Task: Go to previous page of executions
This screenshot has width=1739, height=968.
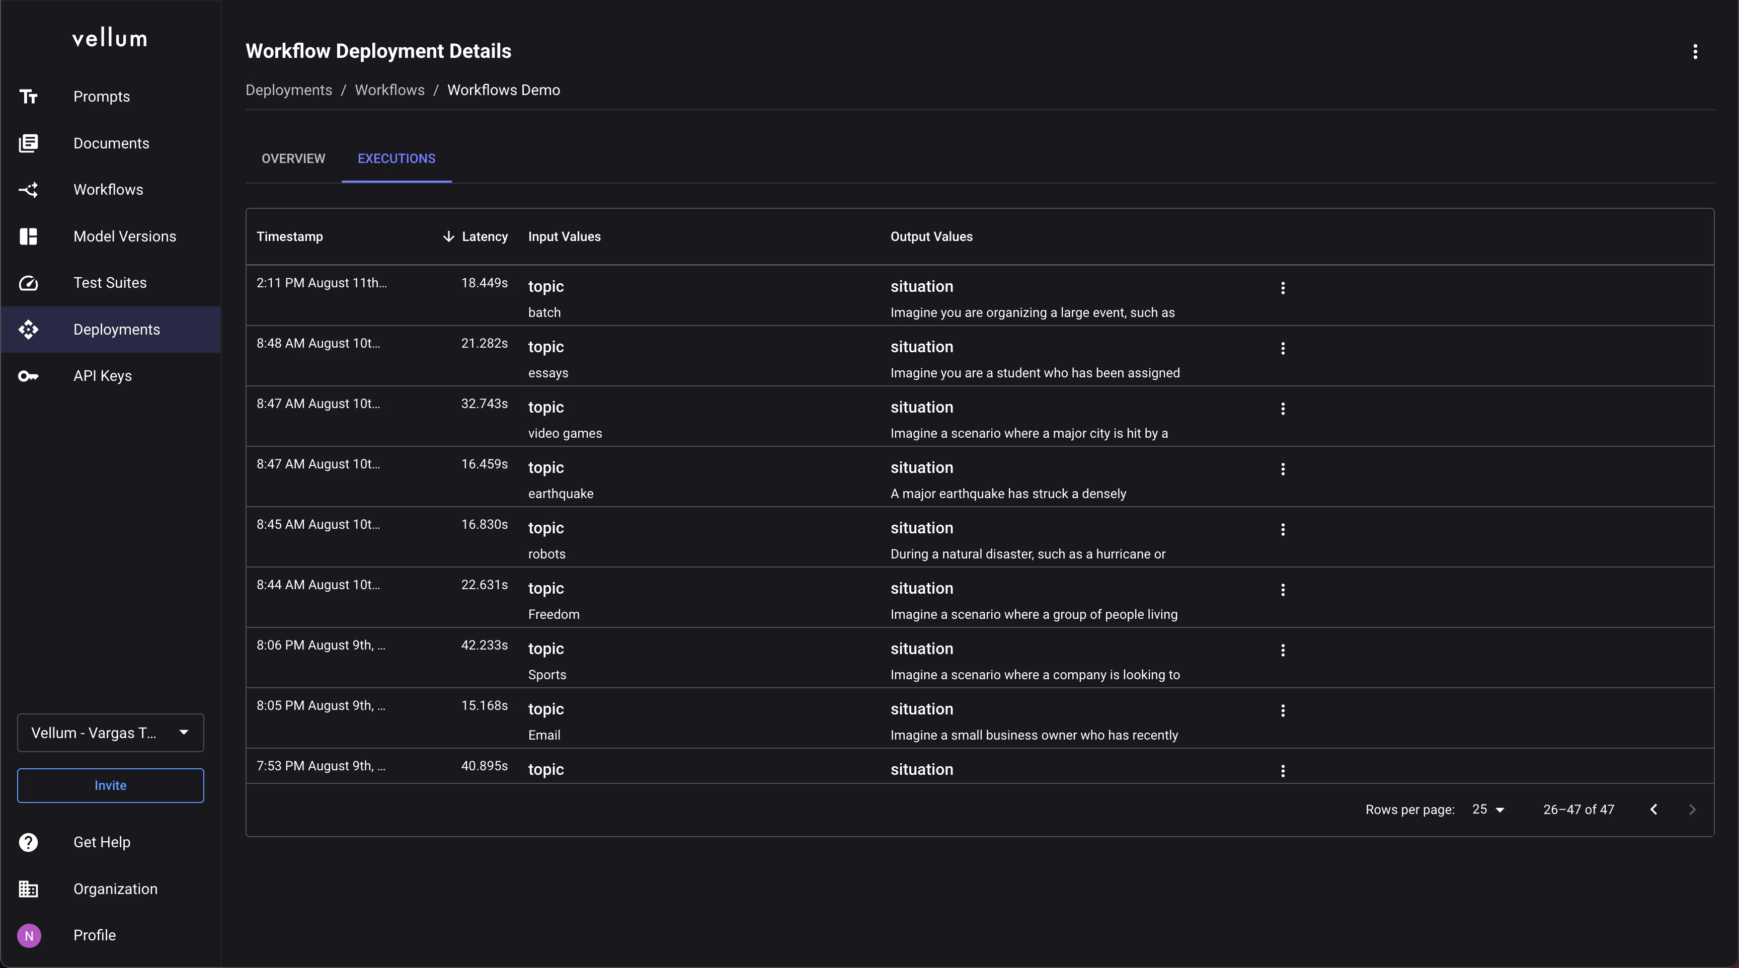Action: pos(1654,810)
